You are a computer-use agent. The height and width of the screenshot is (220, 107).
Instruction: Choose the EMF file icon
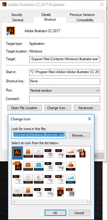pos(49,179)
